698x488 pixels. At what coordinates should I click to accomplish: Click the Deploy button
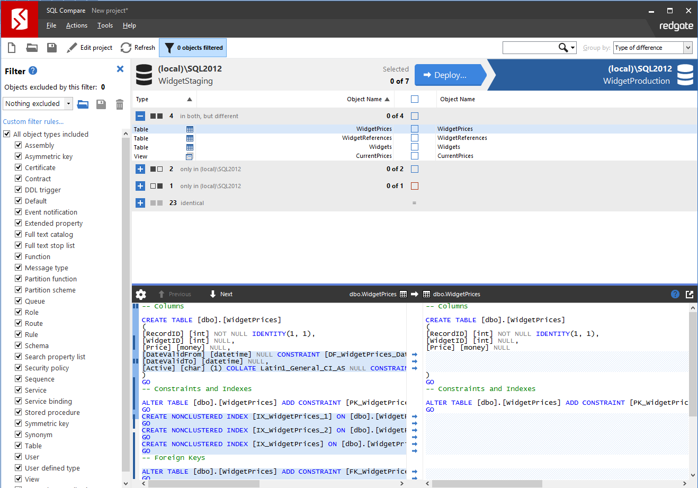coord(450,75)
